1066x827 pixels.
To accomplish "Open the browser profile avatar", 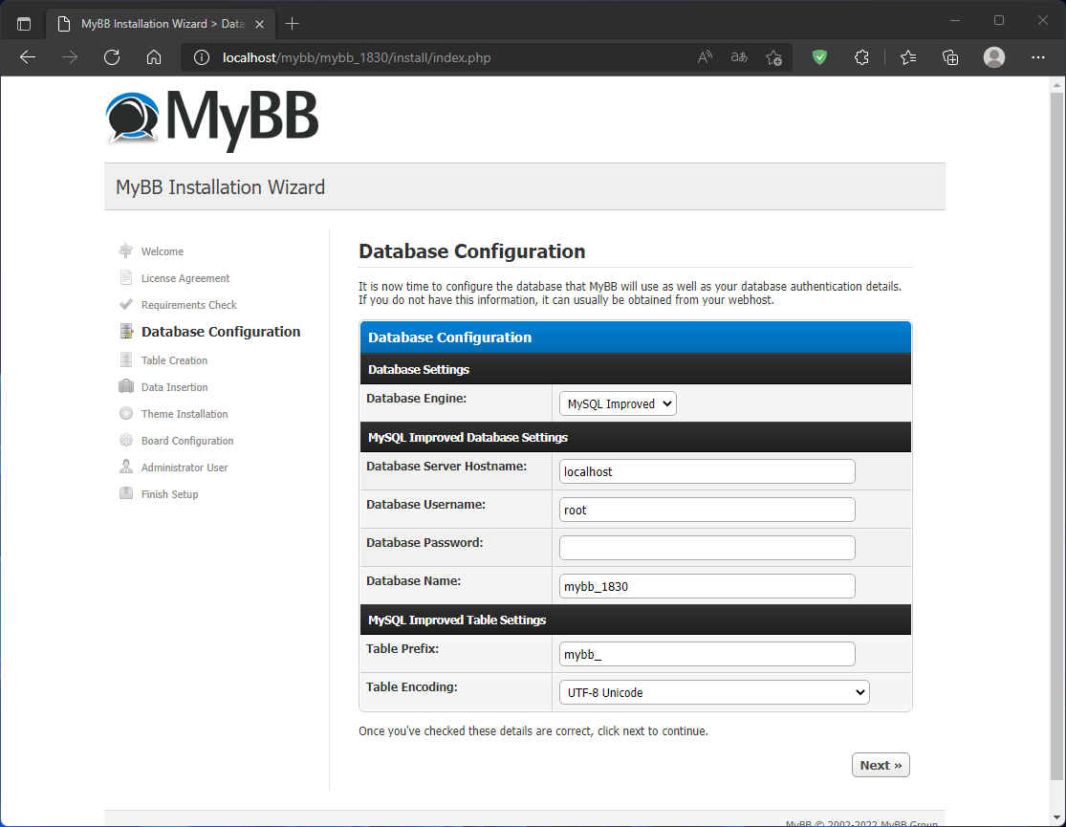I will pyautogui.click(x=994, y=57).
